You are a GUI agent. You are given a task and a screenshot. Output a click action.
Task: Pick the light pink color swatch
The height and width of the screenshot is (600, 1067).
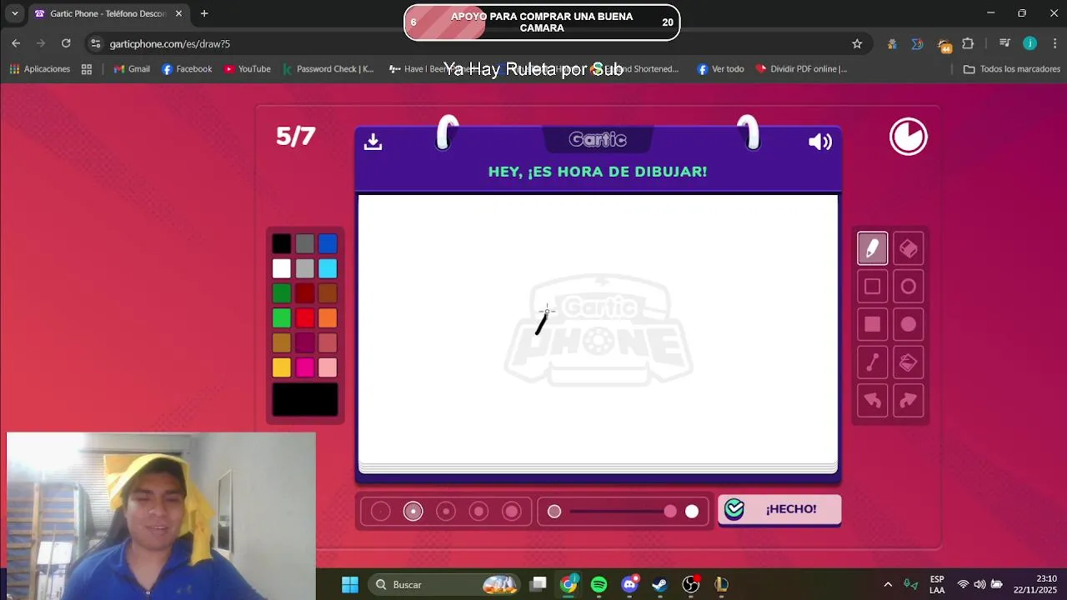(x=328, y=367)
